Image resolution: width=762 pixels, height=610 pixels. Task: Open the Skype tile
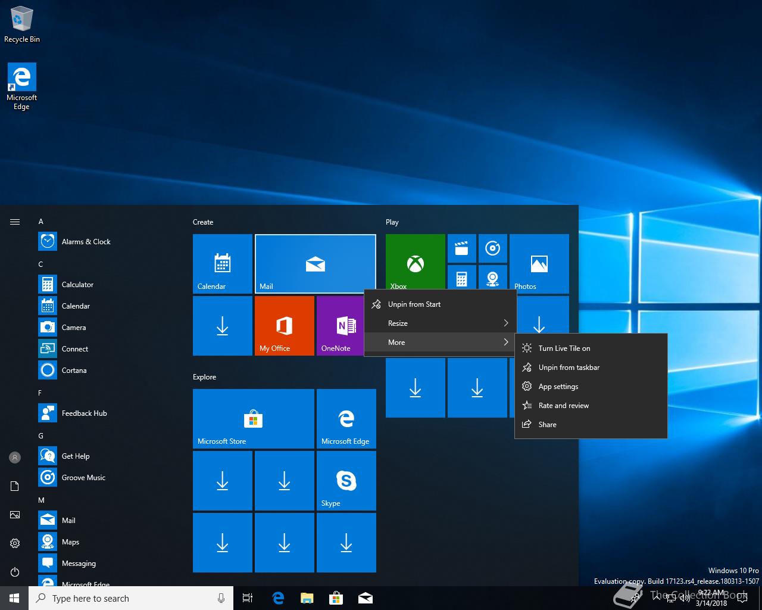point(346,481)
